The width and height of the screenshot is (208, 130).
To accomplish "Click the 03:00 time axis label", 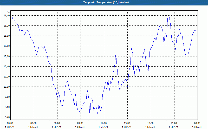I will tap(33, 123).
